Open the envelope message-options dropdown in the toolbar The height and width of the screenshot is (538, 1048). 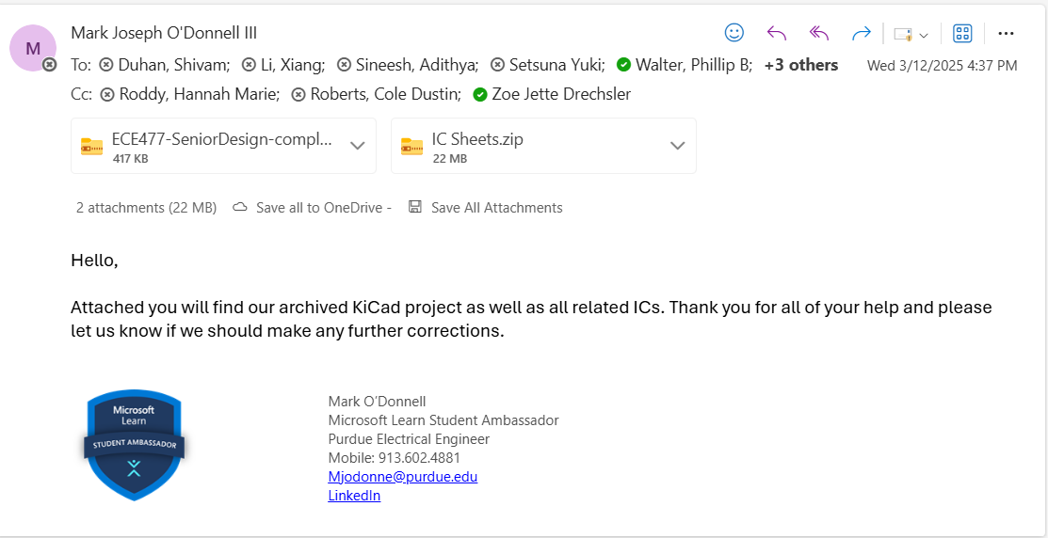[910, 34]
